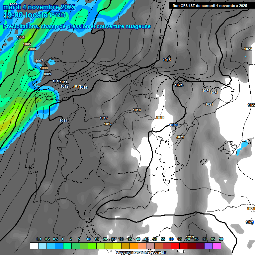Click the deep blue swatch between 0,5 and 1
The image size is (255, 255).
pos(59,246)
